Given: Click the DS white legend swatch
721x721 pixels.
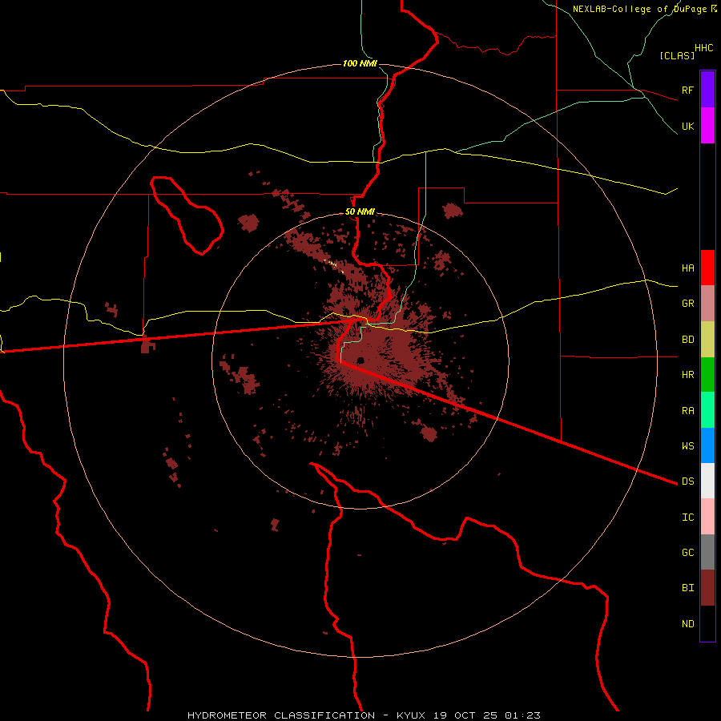Looking at the screenshot, I should (707, 481).
